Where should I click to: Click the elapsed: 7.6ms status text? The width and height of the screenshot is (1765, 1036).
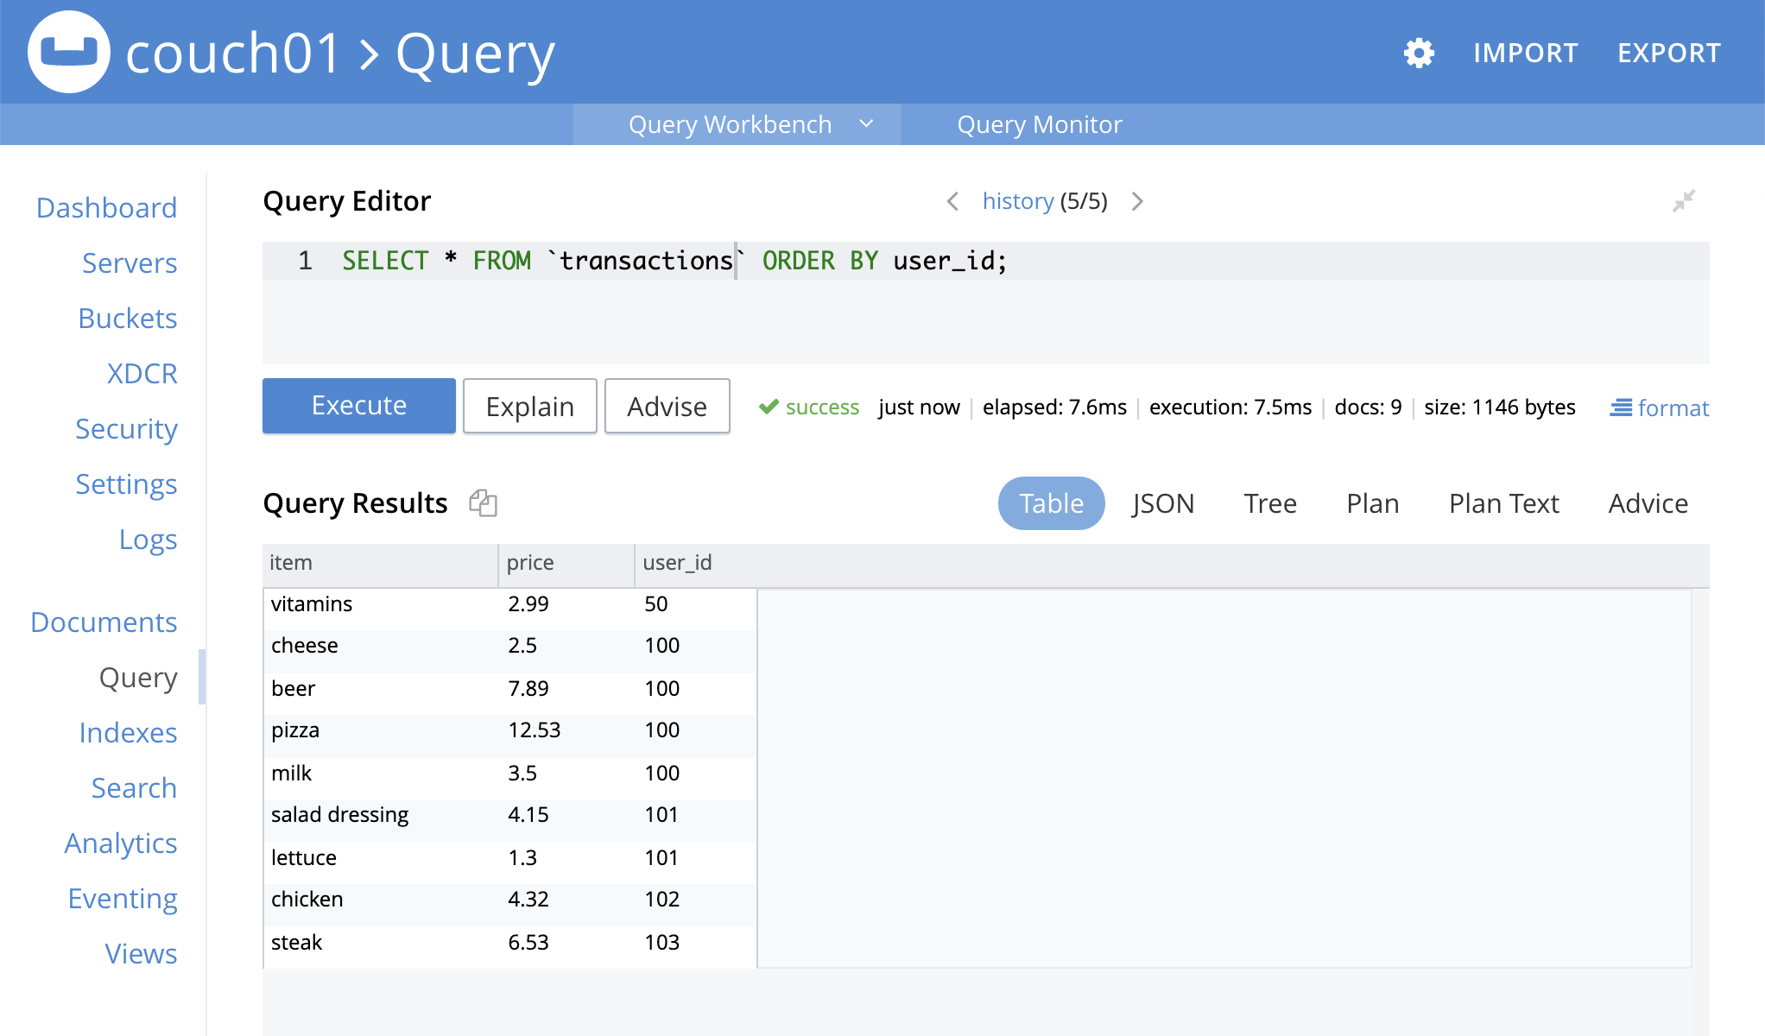1054,407
